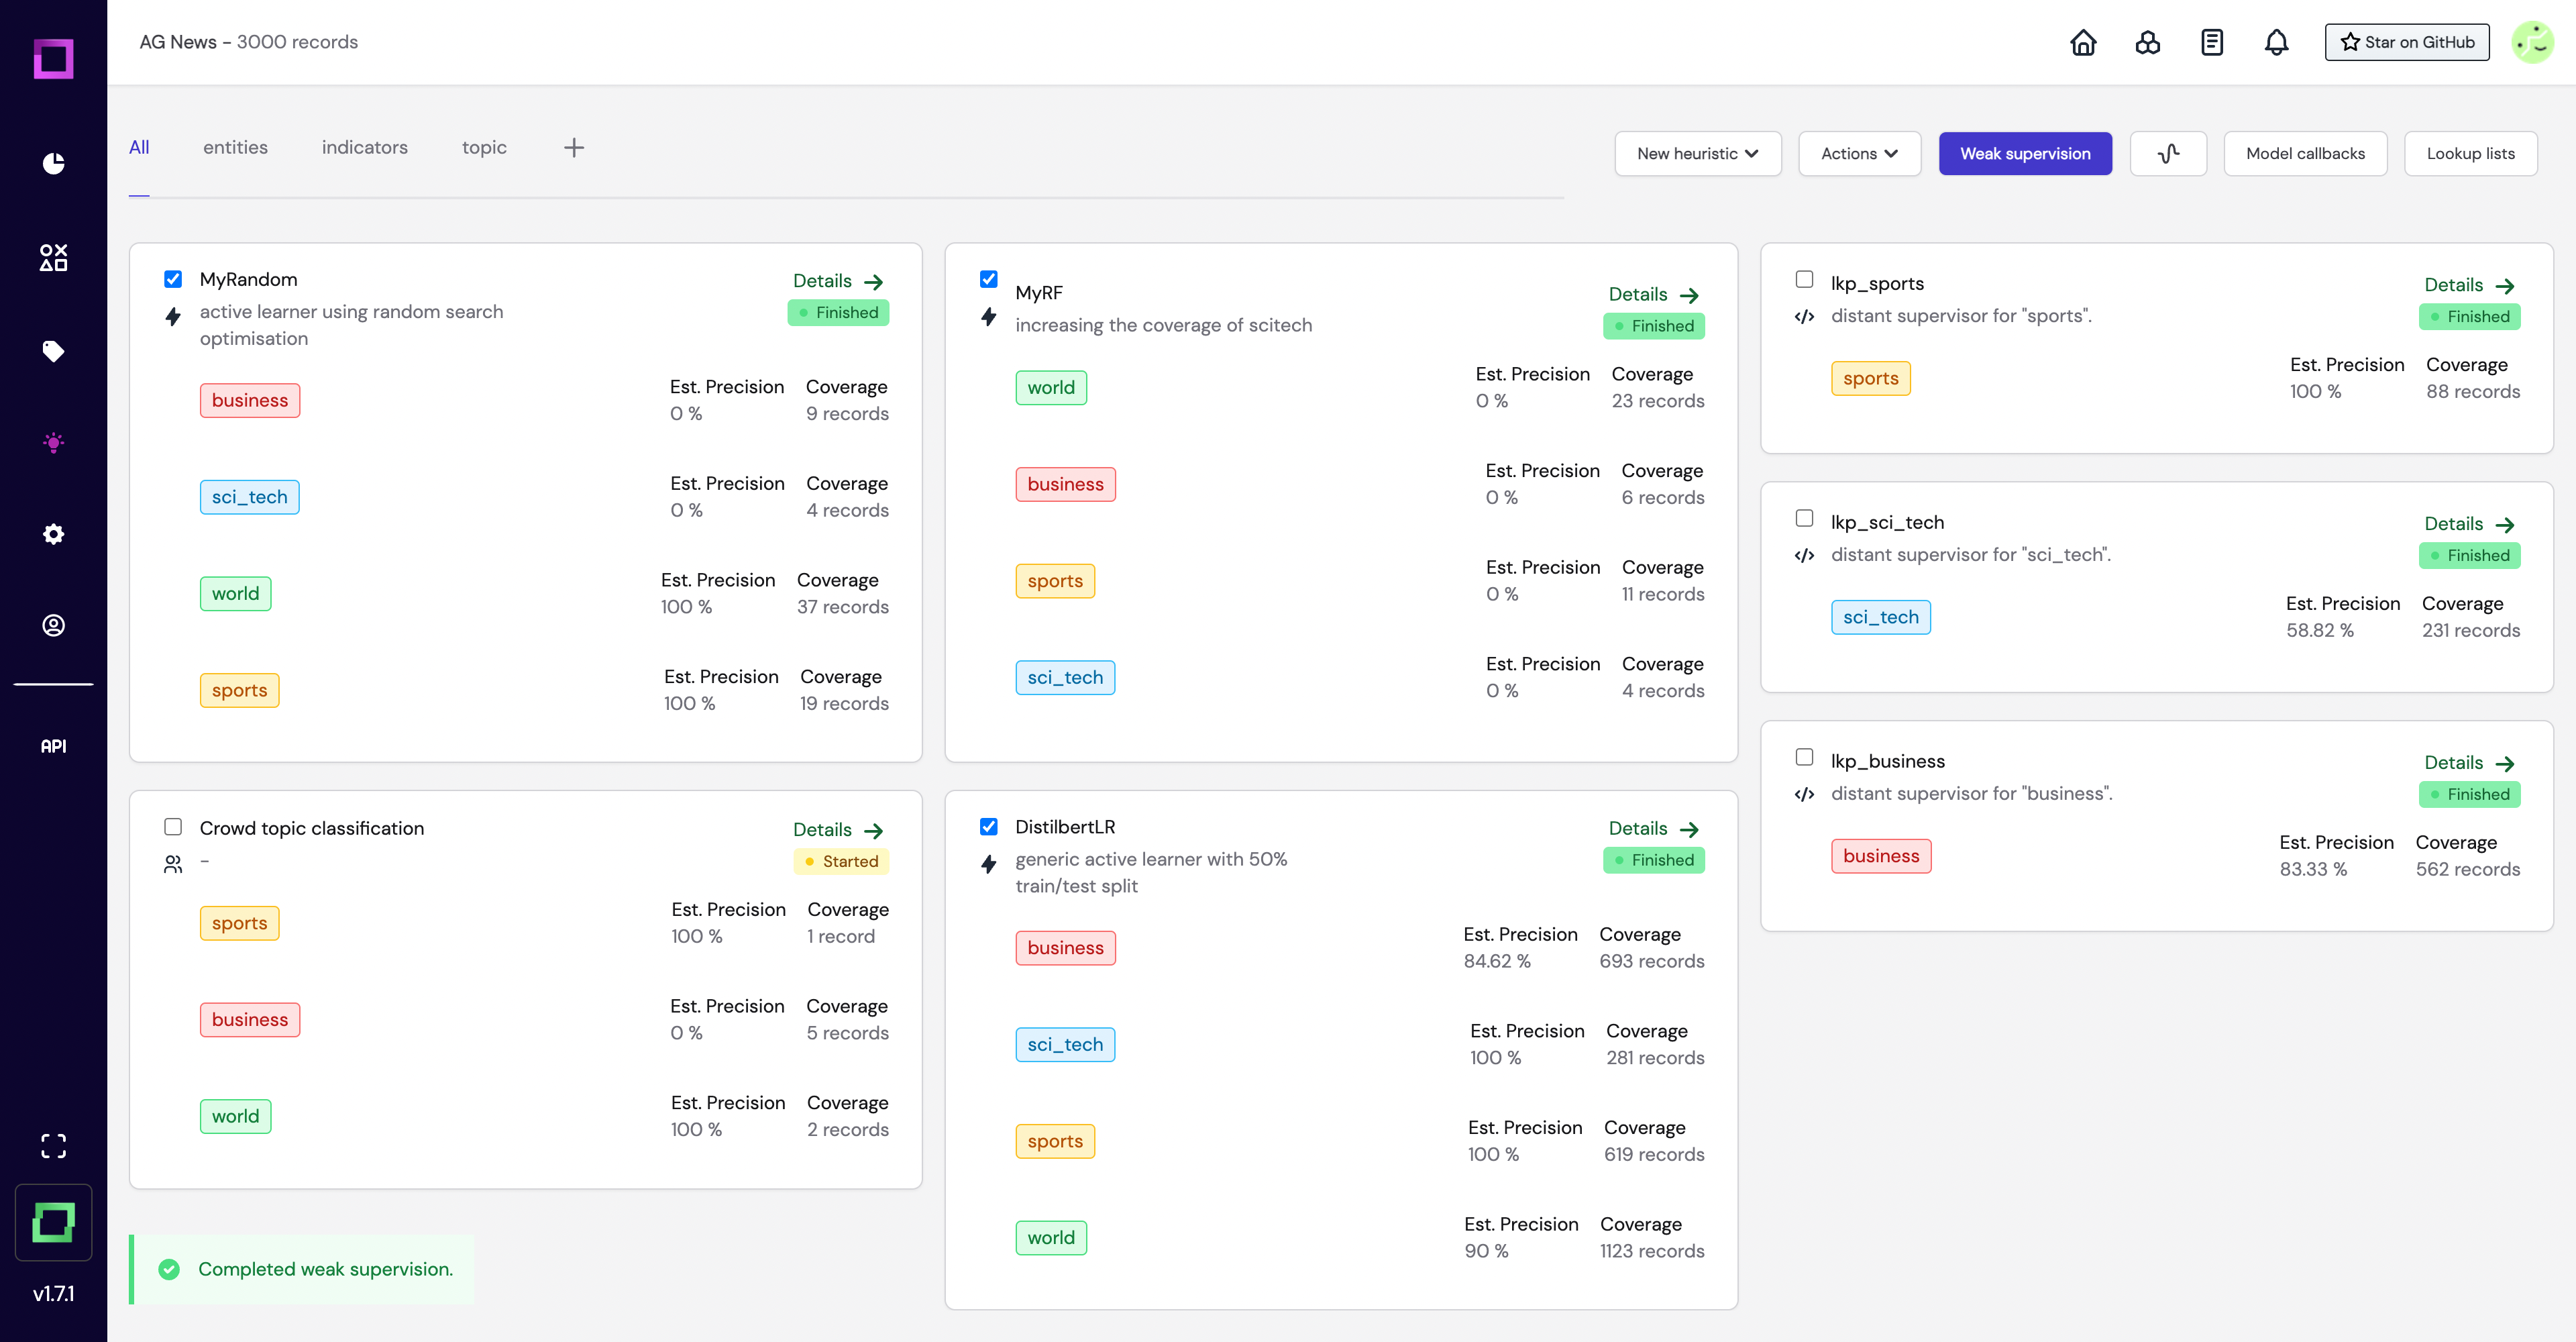Open the heuristics lightbulb sidebar icon

pos(53,442)
